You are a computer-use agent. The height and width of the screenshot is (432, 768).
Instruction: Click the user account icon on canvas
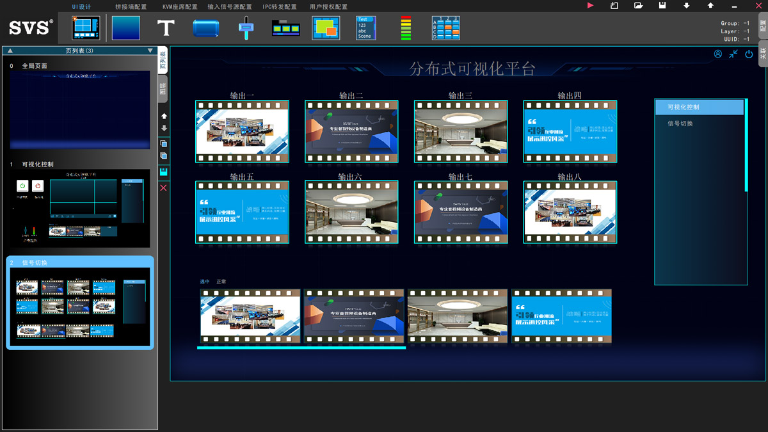point(718,54)
